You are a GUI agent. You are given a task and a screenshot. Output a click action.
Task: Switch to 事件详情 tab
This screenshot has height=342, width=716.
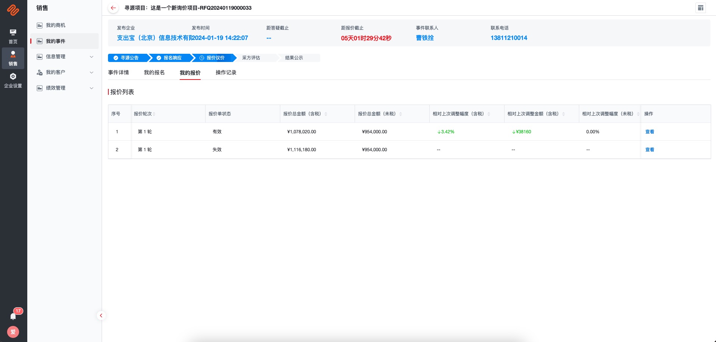click(118, 72)
